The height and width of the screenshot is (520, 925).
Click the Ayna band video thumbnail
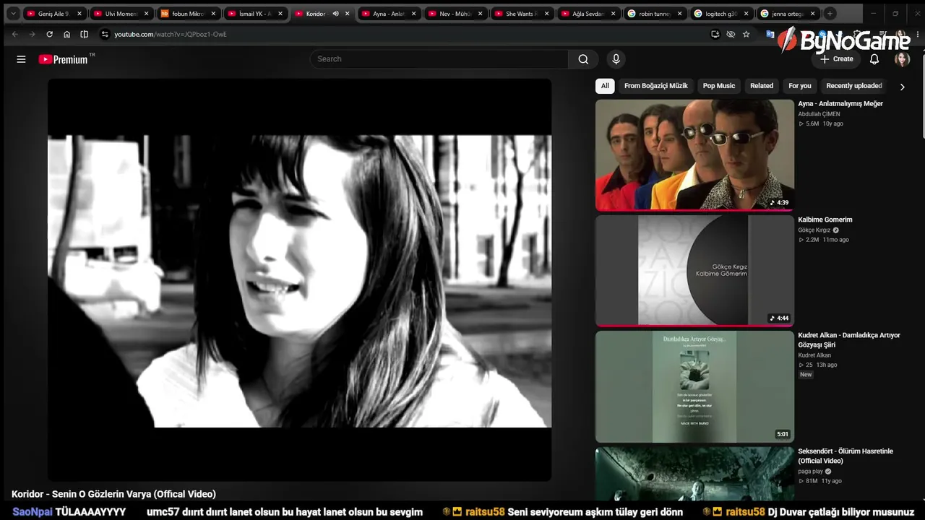[x=694, y=155]
